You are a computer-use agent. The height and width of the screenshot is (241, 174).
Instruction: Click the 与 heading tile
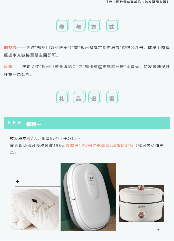79,25
